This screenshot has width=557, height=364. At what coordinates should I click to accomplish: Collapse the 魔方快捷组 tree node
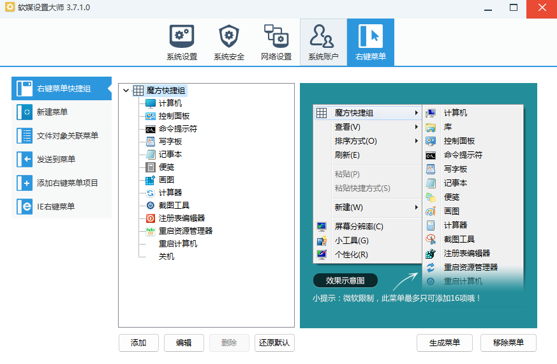click(x=126, y=91)
